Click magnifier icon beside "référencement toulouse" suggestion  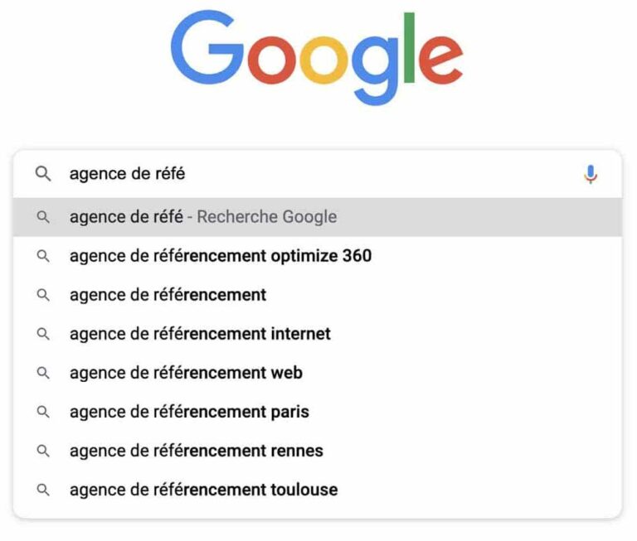click(x=43, y=490)
